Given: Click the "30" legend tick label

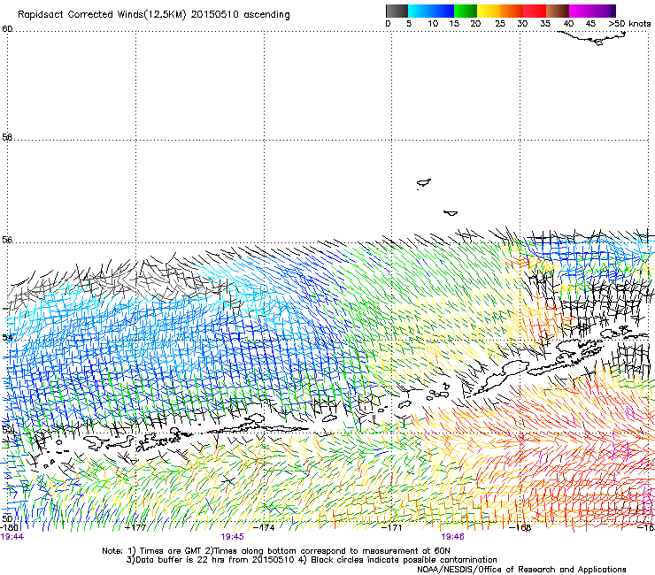Looking at the screenshot, I should 522,24.
